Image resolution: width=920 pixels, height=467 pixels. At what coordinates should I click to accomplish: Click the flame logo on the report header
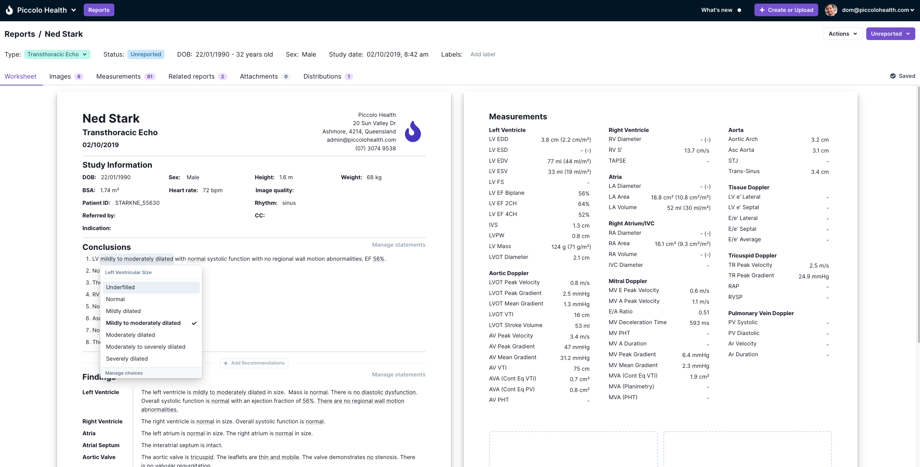tap(412, 131)
